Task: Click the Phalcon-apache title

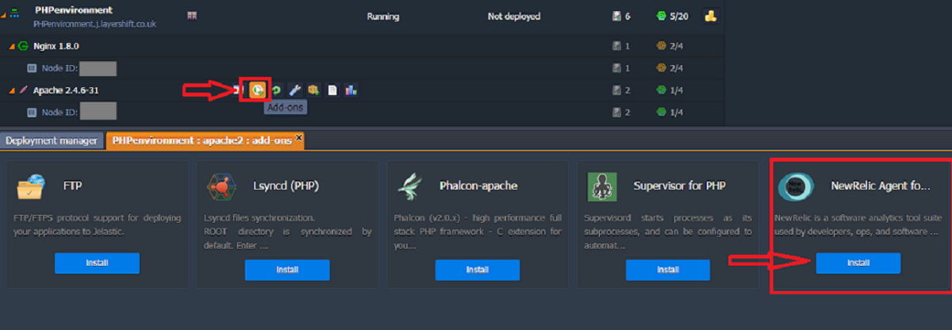Action: pos(478,186)
